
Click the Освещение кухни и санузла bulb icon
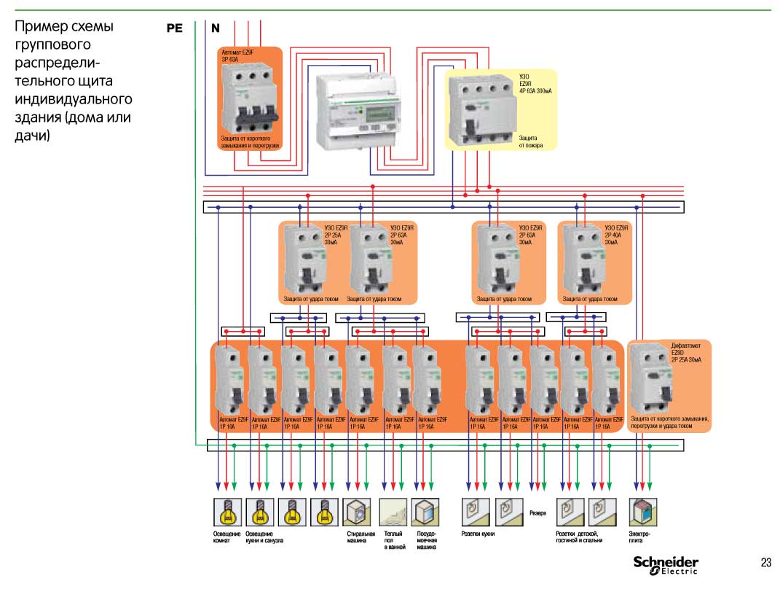pos(259,512)
